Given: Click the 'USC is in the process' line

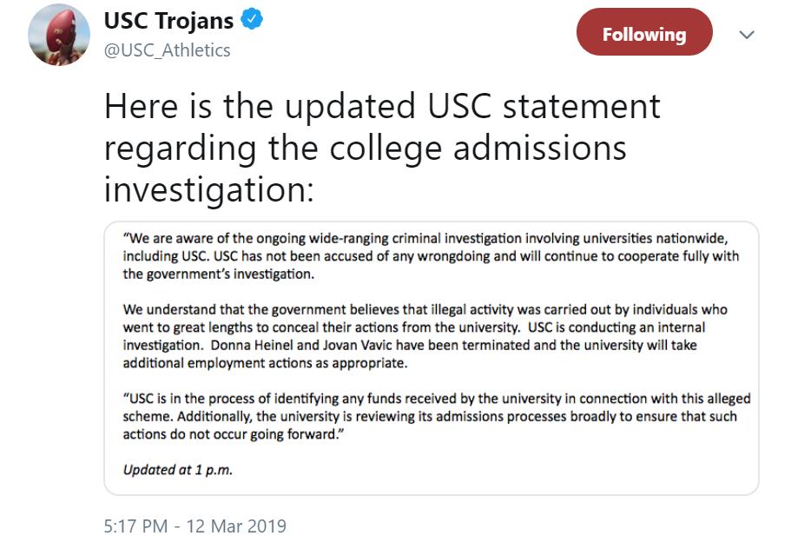Looking at the screenshot, I should (x=437, y=399).
